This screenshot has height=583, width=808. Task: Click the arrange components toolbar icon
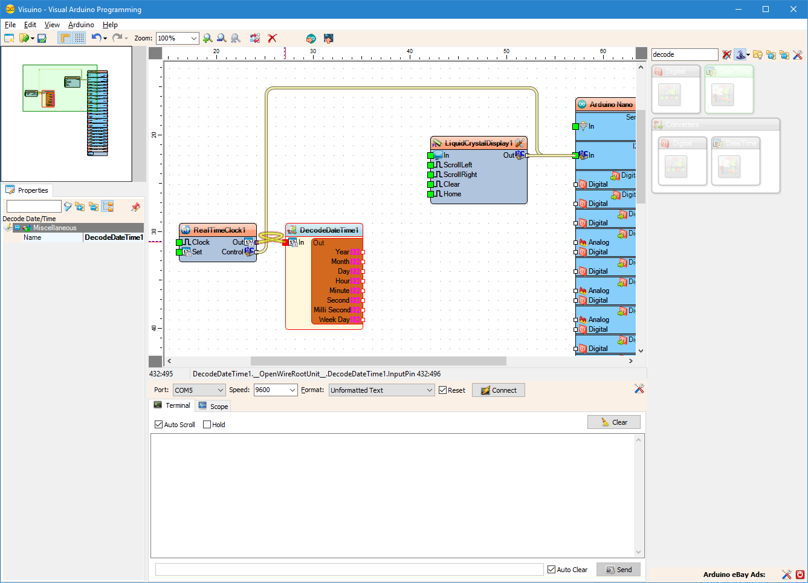(x=255, y=38)
